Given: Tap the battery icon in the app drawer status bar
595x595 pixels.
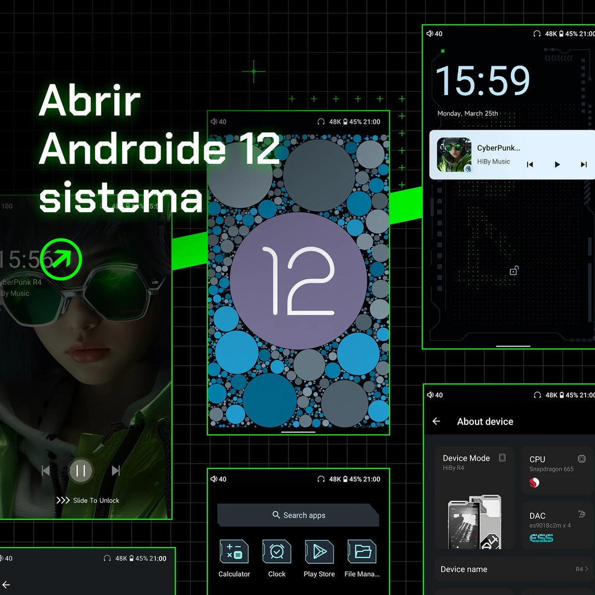Looking at the screenshot, I should [345, 479].
